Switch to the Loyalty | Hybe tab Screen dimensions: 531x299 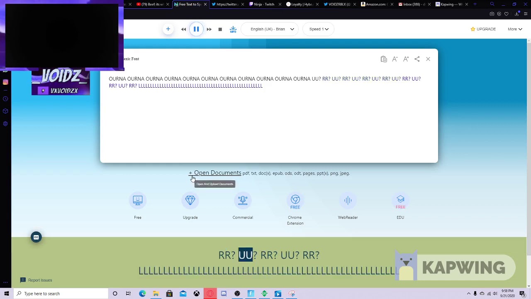pyautogui.click(x=302, y=4)
